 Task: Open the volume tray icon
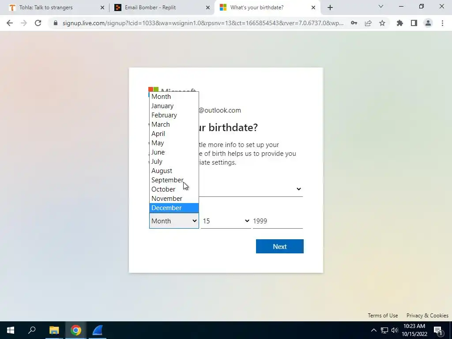[395, 330]
